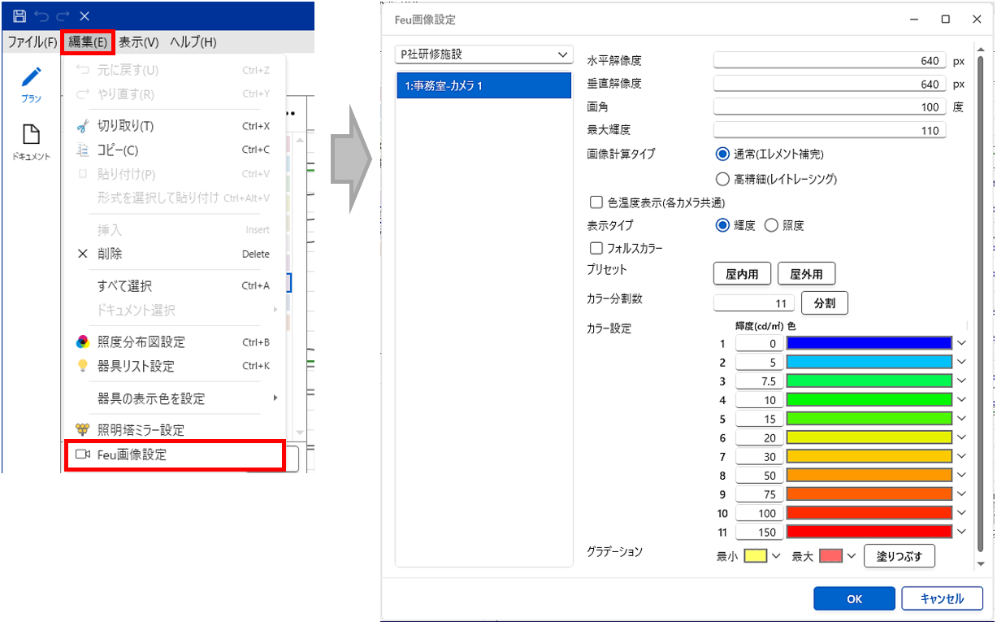Click the 水平解像度 input field
This screenshot has height=622, width=997.
tap(829, 61)
